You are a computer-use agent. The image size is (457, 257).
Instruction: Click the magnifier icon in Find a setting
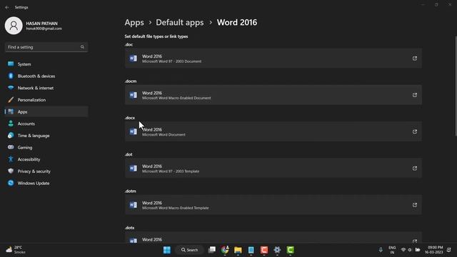click(x=83, y=47)
